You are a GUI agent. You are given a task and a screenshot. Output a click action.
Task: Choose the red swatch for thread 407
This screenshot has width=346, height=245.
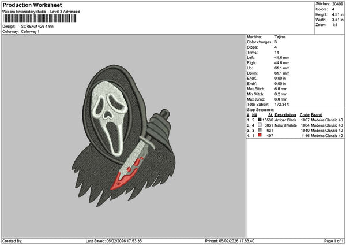click(x=259, y=135)
